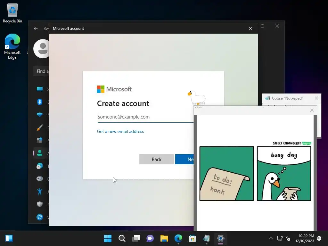The width and height of the screenshot is (328, 246).
Task: Select the System icon in Settings sidebar
Action: (x=39, y=89)
